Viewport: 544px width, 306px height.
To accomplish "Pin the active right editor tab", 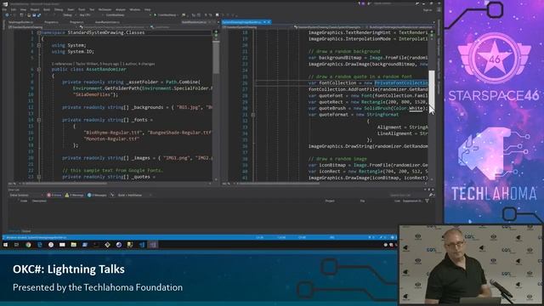I will pyautogui.click(x=264, y=22).
